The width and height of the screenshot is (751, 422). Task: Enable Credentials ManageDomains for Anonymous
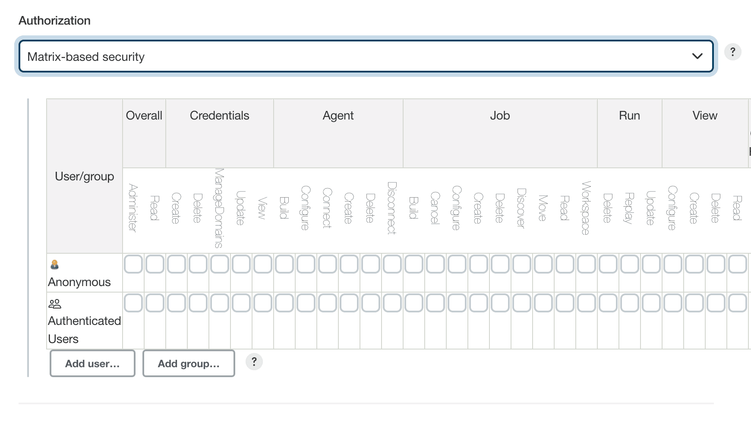tap(219, 264)
